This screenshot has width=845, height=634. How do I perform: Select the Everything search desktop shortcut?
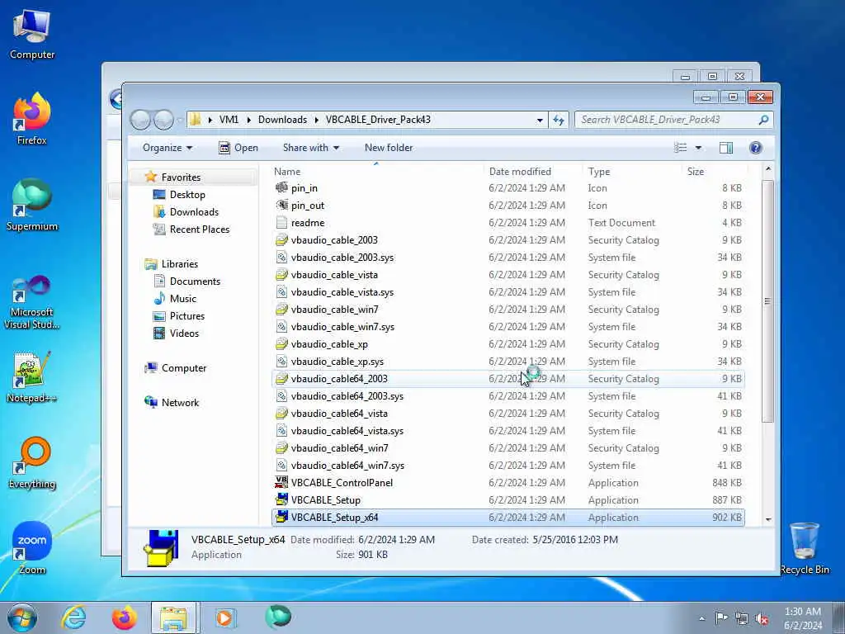point(32,463)
